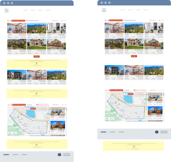This screenshot has width=171, height=162.
Task: Click Full Screen in the left window
Action: [x=46, y=105]
